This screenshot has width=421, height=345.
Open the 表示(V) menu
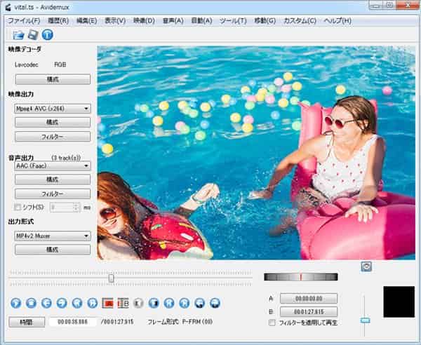115,20
